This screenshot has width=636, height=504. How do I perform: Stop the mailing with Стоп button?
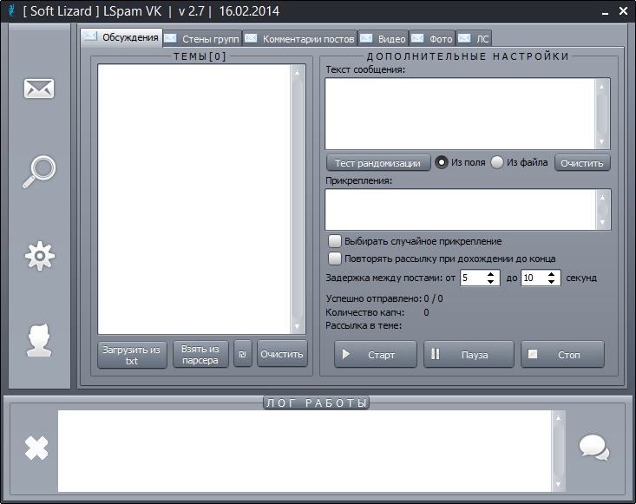tap(562, 355)
